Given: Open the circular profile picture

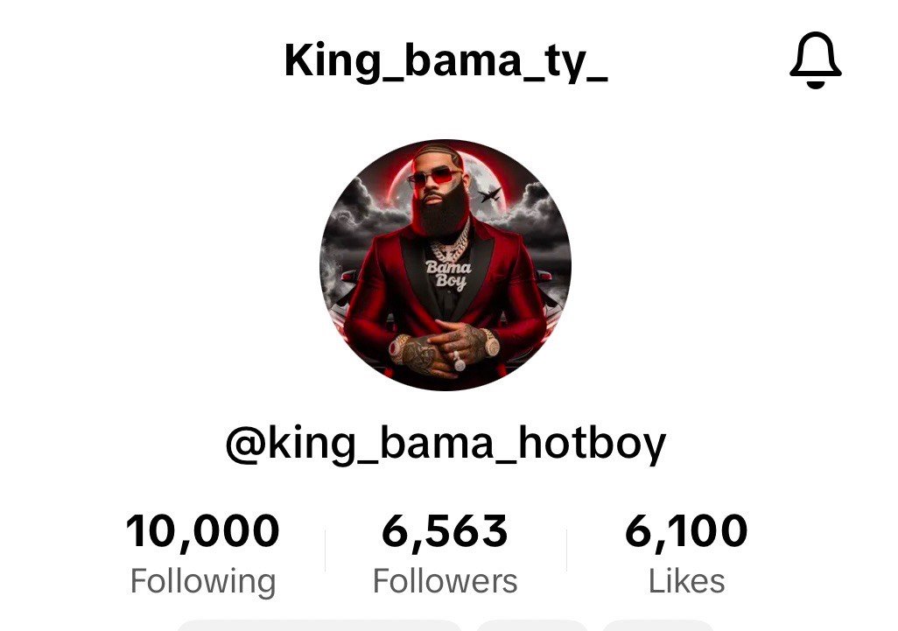Looking at the screenshot, I should [445, 264].
